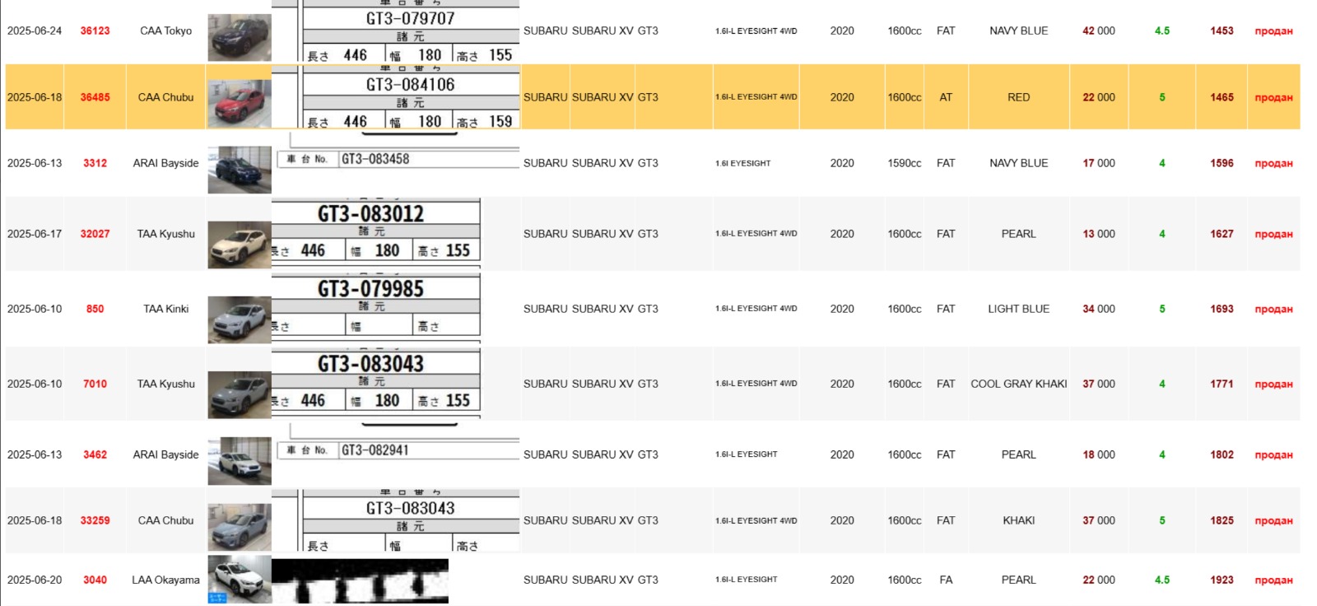Screen dimensions: 1317x606
Task: Select price 1465 cell
Action: click(x=1222, y=97)
